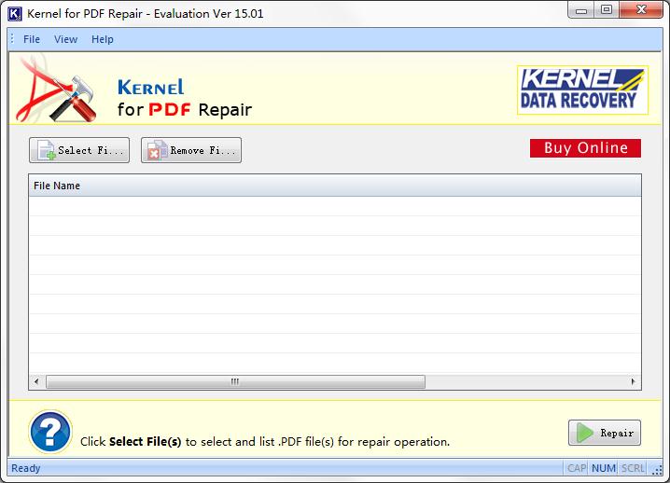This screenshot has height=483, width=670.
Task: Click the Ready status text
Action: pyautogui.click(x=25, y=468)
